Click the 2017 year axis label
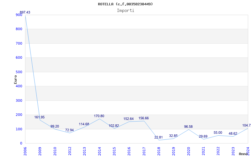Viewport: 251px width, 157px height. (144, 151)
